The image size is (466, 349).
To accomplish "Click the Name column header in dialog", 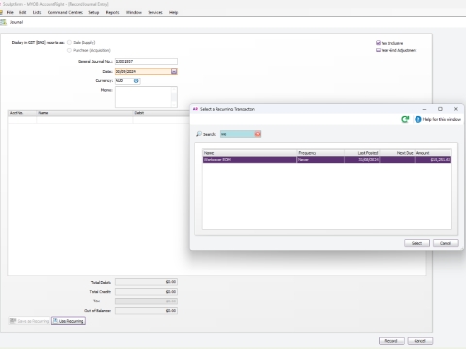I will [x=250, y=153].
